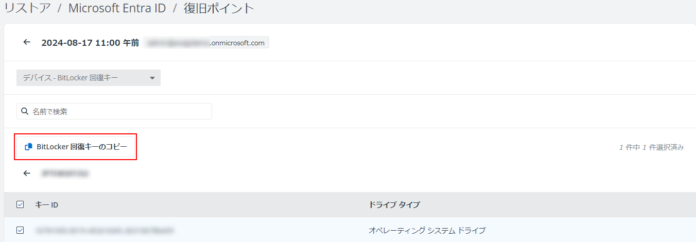Open Microsoft Entra ID breadcrumb link

(117, 8)
